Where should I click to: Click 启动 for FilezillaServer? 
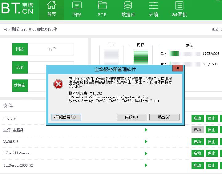[197, 153]
